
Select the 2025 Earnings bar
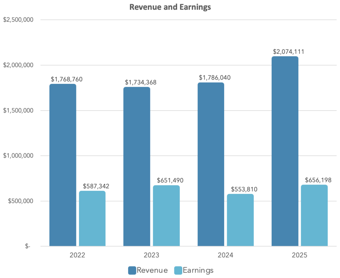point(314,215)
